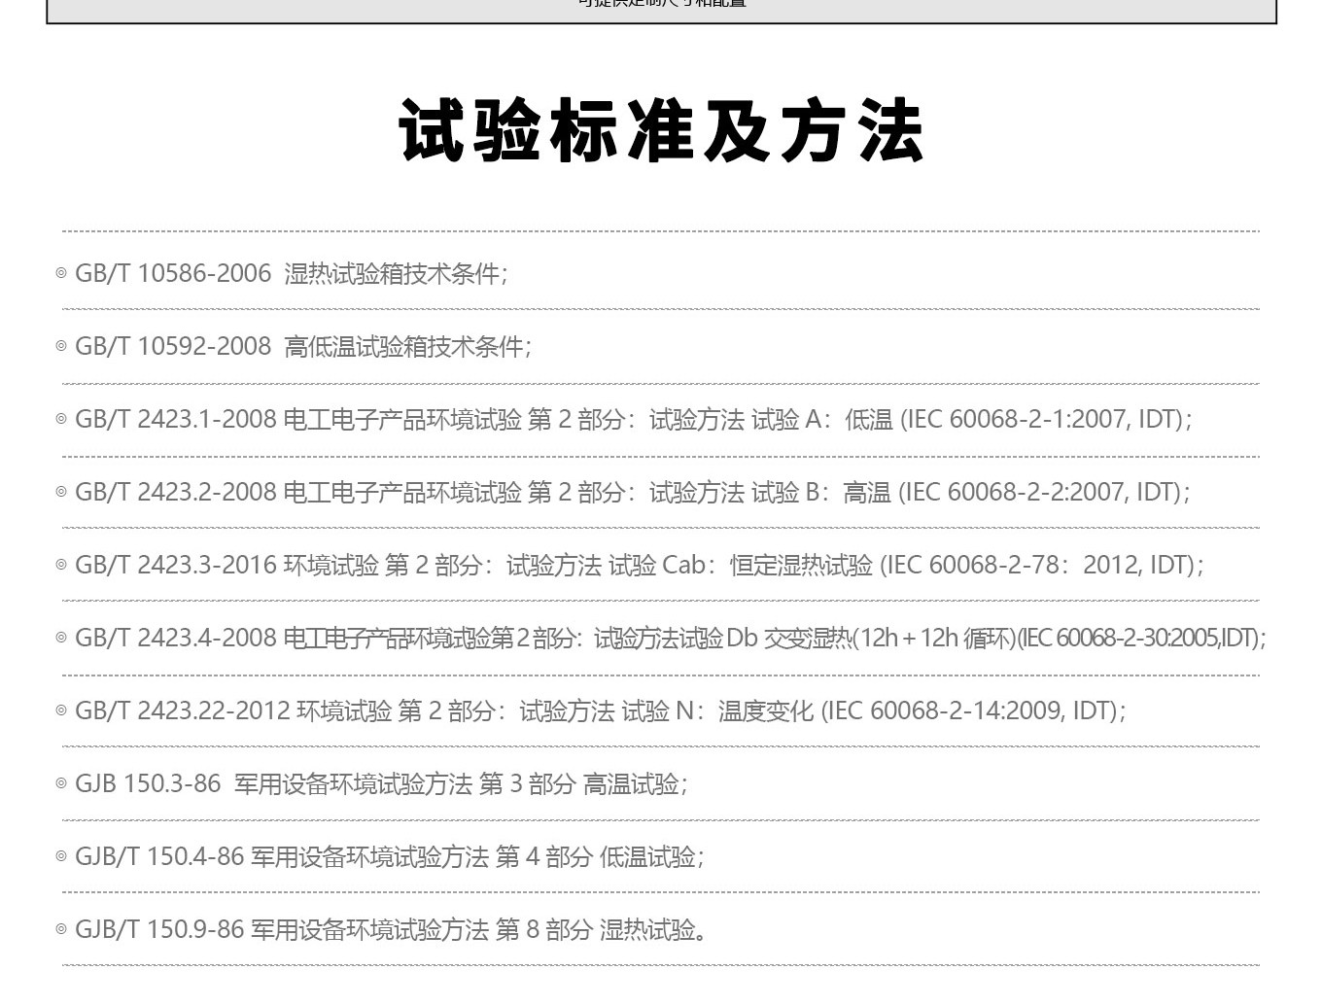This screenshot has width=1322, height=1005.
Task: Select the 试验 Cab：恒定湿热试验 entry text
Action: (741, 566)
